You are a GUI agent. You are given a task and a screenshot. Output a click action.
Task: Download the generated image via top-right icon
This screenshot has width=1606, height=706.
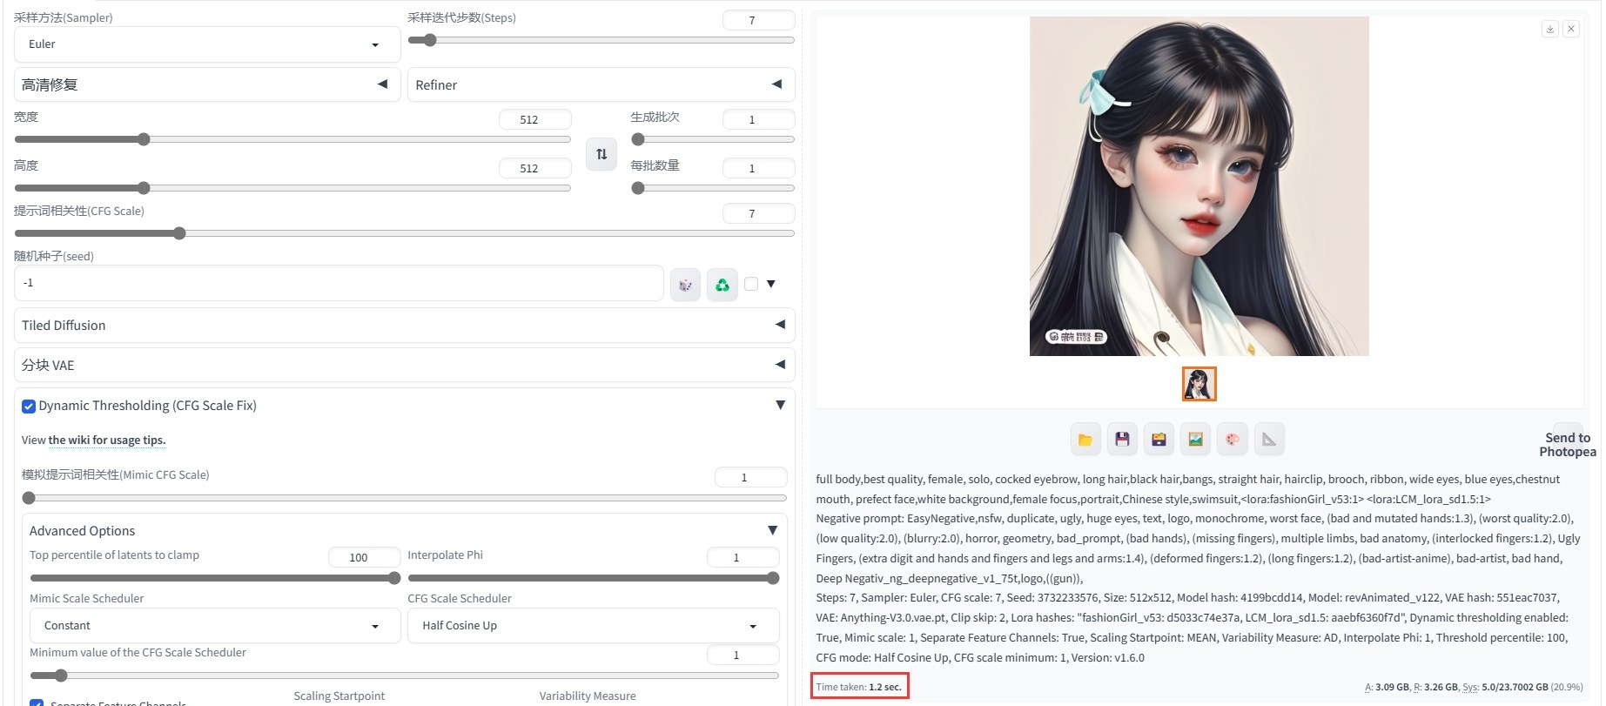coord(1550,29)
